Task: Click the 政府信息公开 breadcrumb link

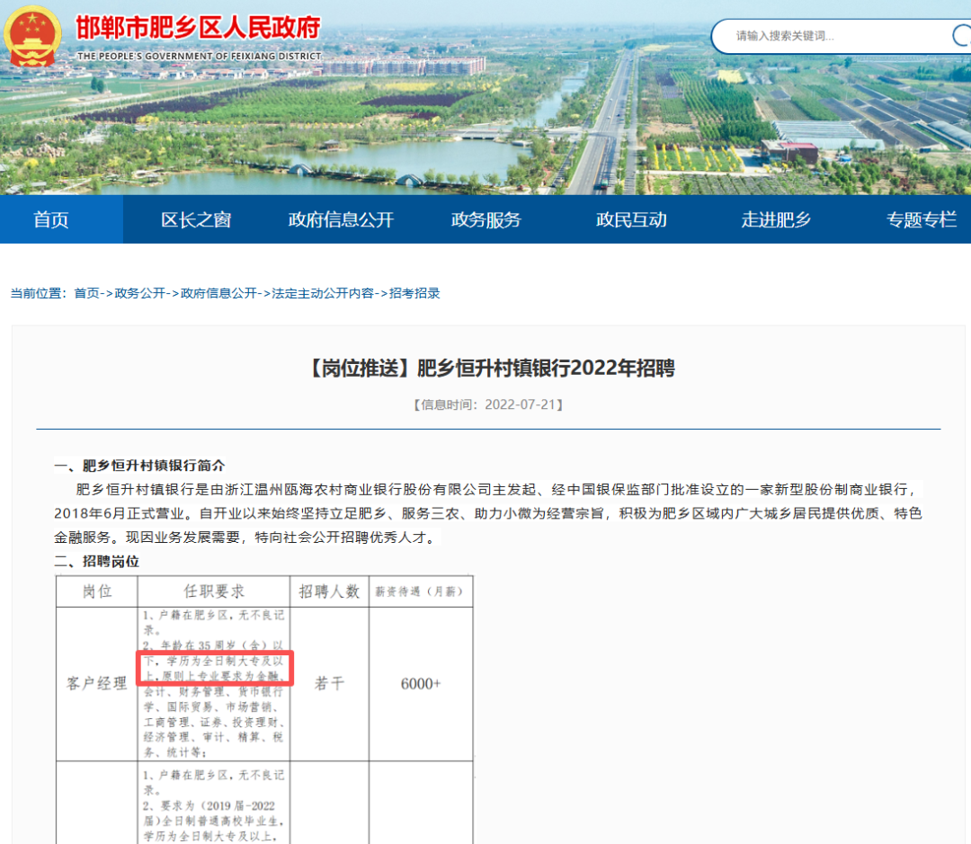Action: [218, 294]
